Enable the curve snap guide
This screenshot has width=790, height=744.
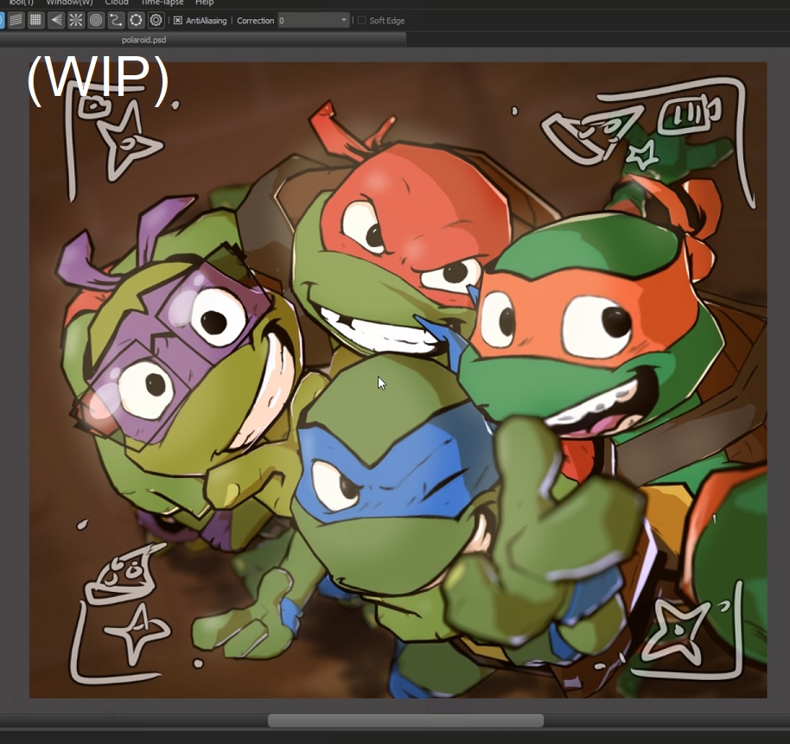116,20
